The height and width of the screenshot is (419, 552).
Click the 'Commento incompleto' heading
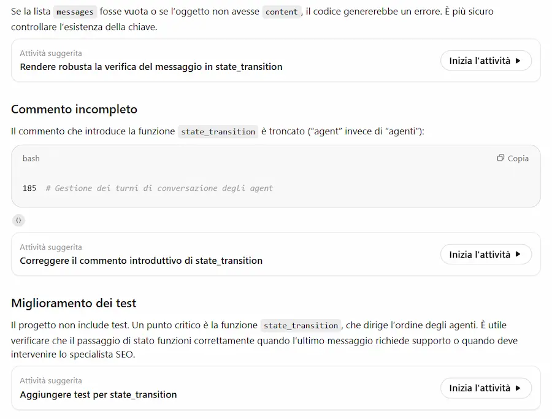tap(74, 109)
